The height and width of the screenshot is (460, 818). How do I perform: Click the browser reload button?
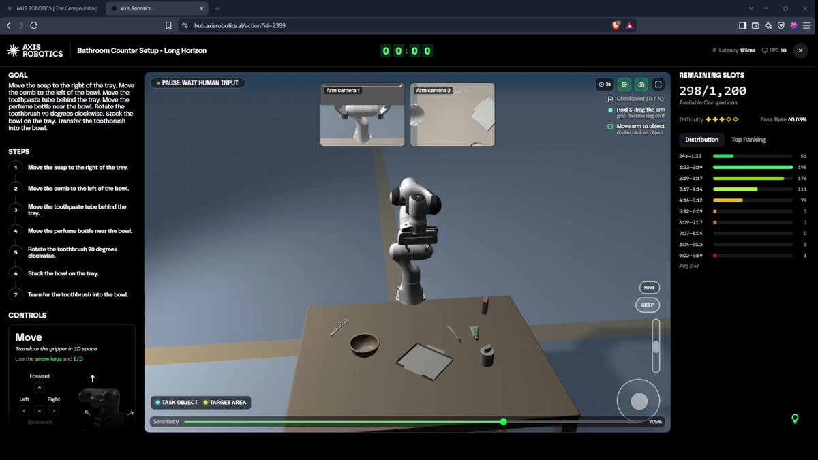click(33, 25)
